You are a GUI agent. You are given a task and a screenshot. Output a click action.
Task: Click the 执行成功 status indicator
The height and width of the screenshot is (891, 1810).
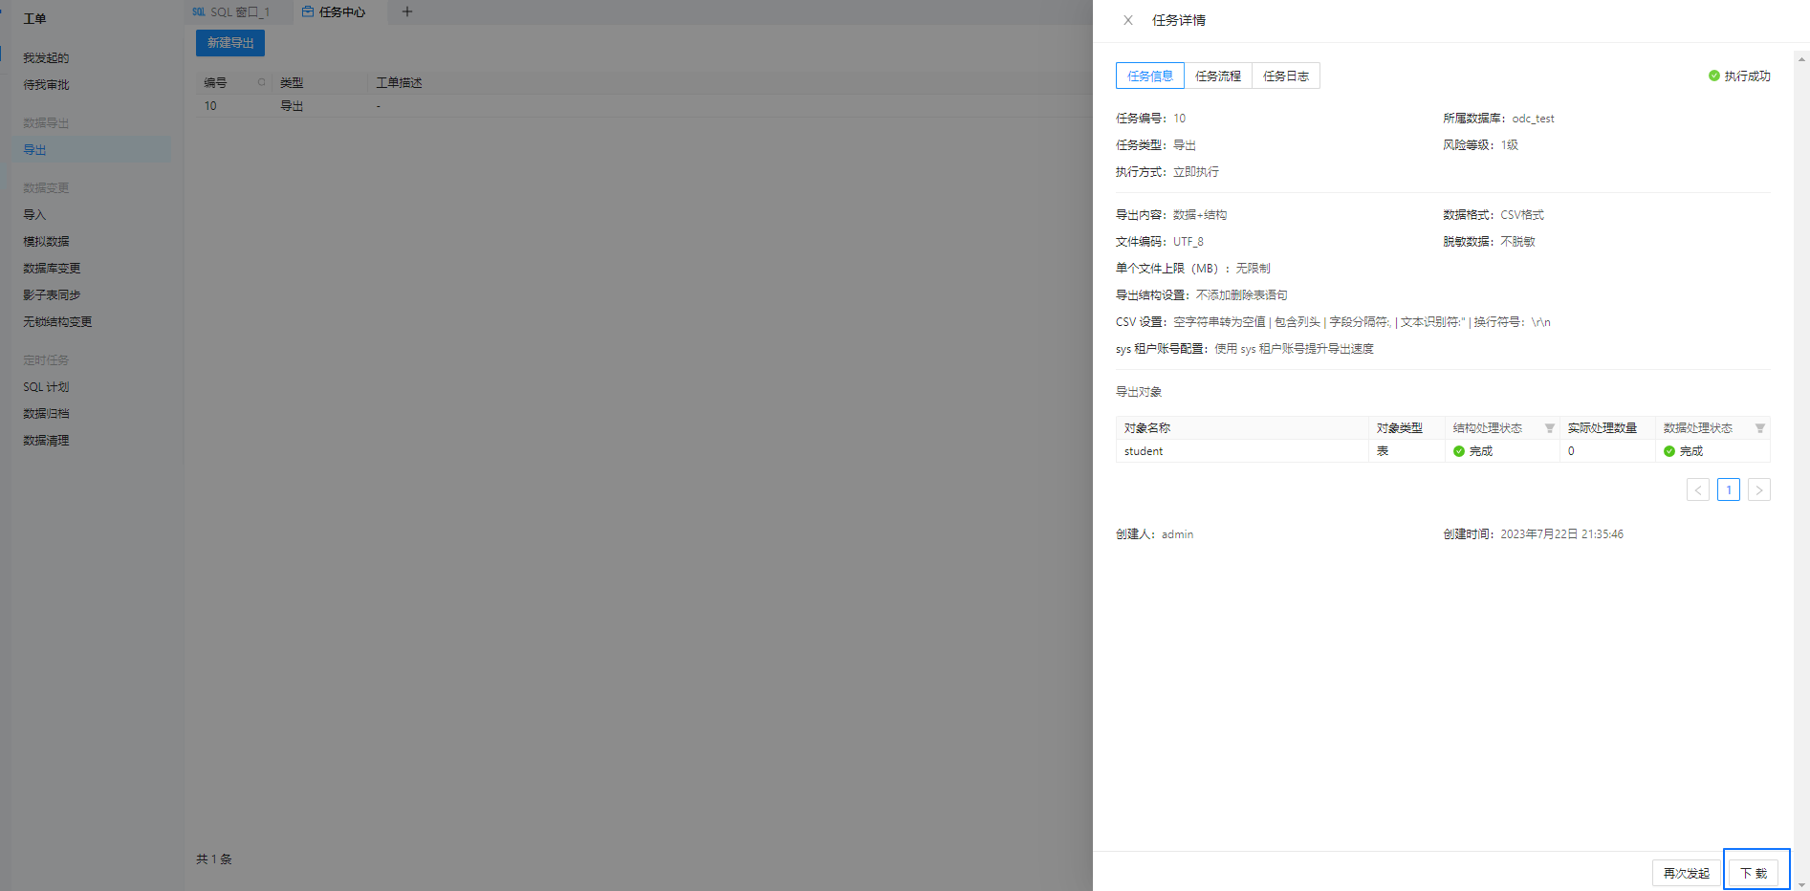1739,76
